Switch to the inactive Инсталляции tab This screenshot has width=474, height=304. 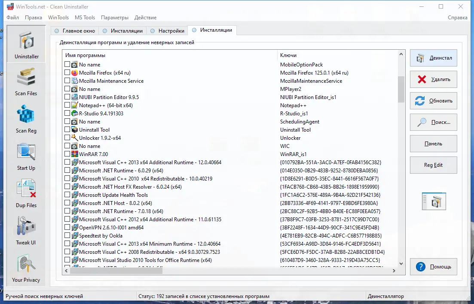[123, 31]
